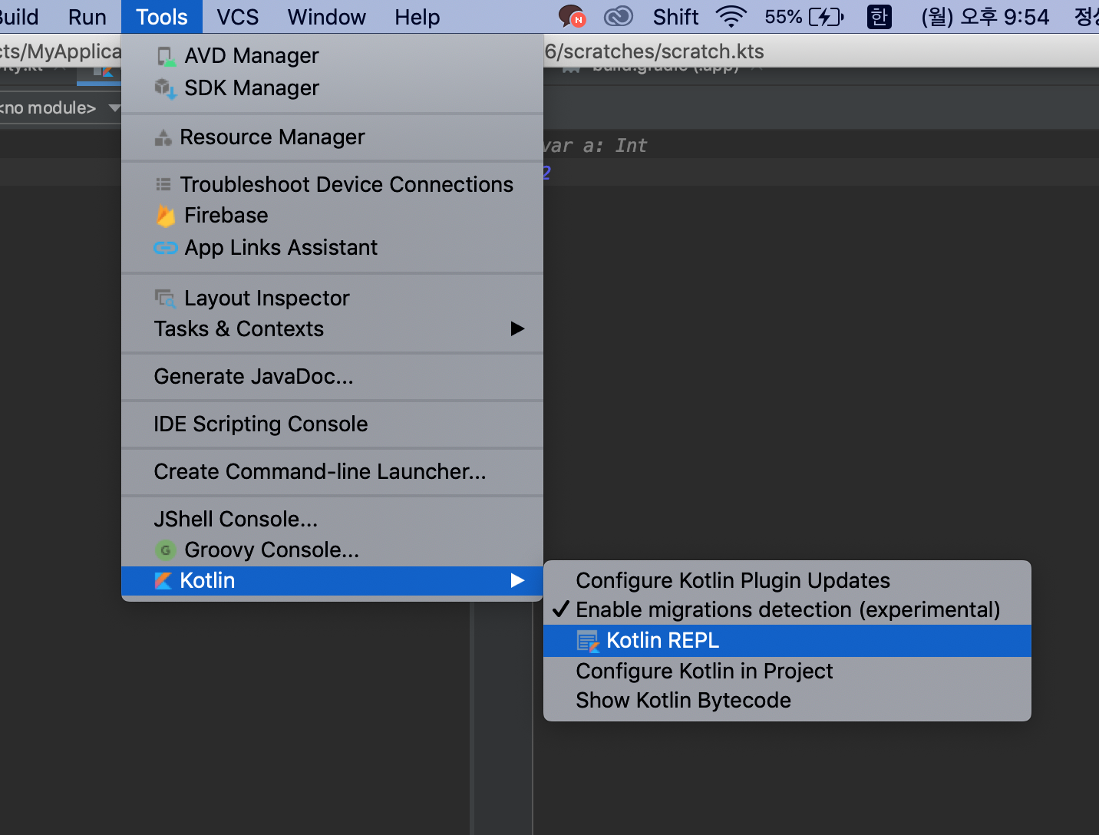Open Groovy Console... menu item
This screenshot has height=835, width=1099.
(x=332, y=550)
